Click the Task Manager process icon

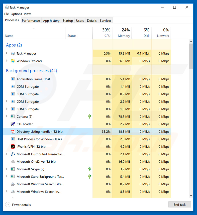click(13, 53)
